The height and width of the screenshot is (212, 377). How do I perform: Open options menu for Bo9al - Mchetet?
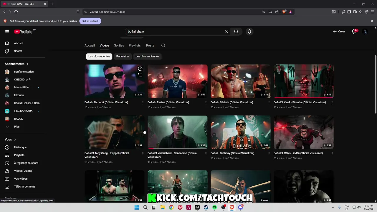(143, 103)
